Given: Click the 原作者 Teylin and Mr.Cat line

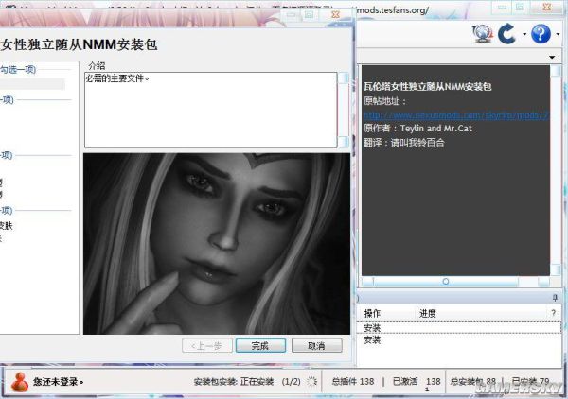Looking at the screenshot, I should (417, 129).
